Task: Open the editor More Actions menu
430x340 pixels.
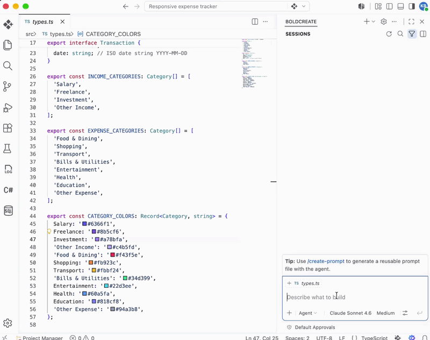Action: pyautogui.click(x=265, y=22)
